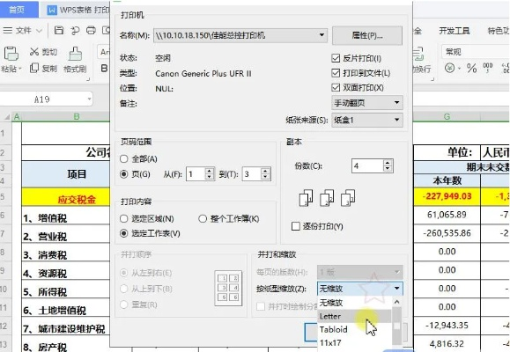Screen dimensions: 510x352
Task: Click the A19 name box
Action: pos(42,99)
